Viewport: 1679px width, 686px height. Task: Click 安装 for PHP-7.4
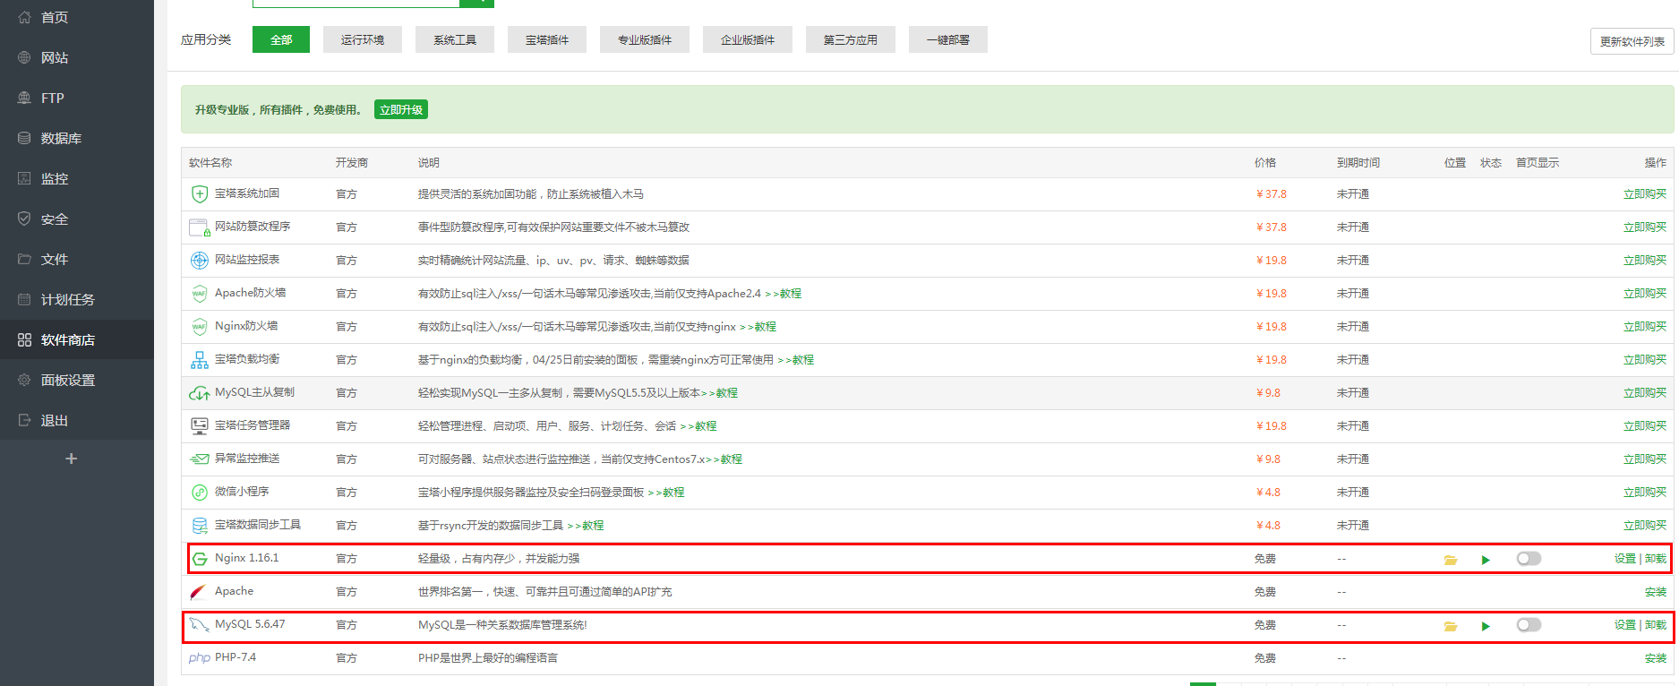[1656, 657]
